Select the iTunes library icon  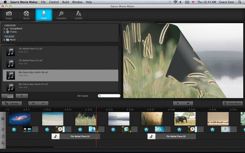coord(7,32)
